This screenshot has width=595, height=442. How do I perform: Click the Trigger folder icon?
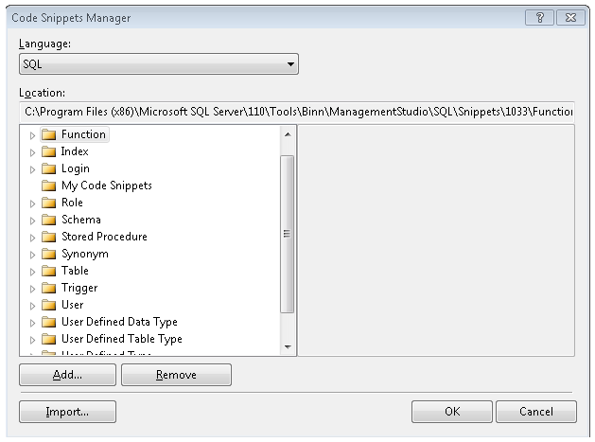click(x=48, y=288)
